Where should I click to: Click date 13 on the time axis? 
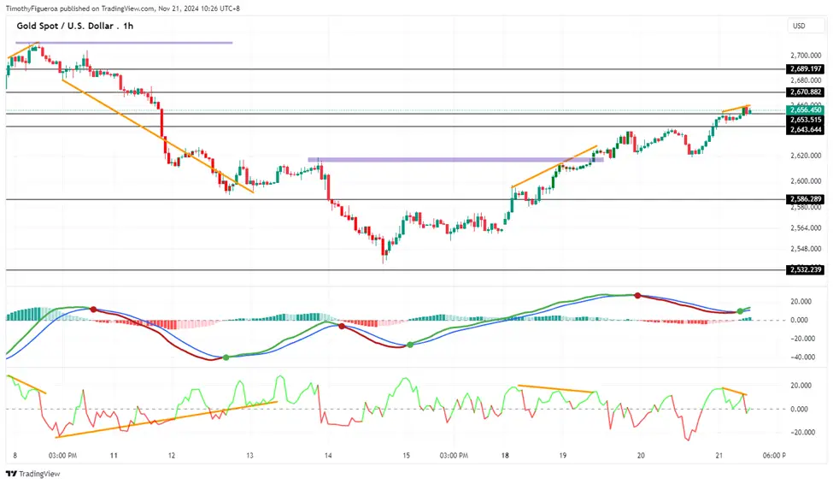point(249,455)
